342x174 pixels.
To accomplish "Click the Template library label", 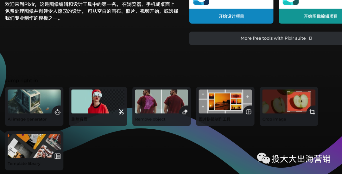I will (x=24, y=164).
